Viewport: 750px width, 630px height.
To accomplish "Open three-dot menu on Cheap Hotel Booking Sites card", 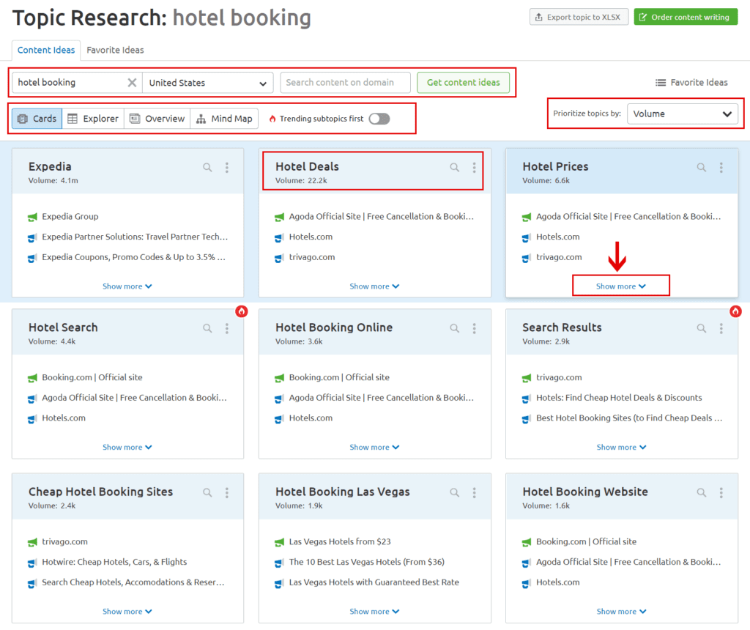I will (x=227, y=493).
